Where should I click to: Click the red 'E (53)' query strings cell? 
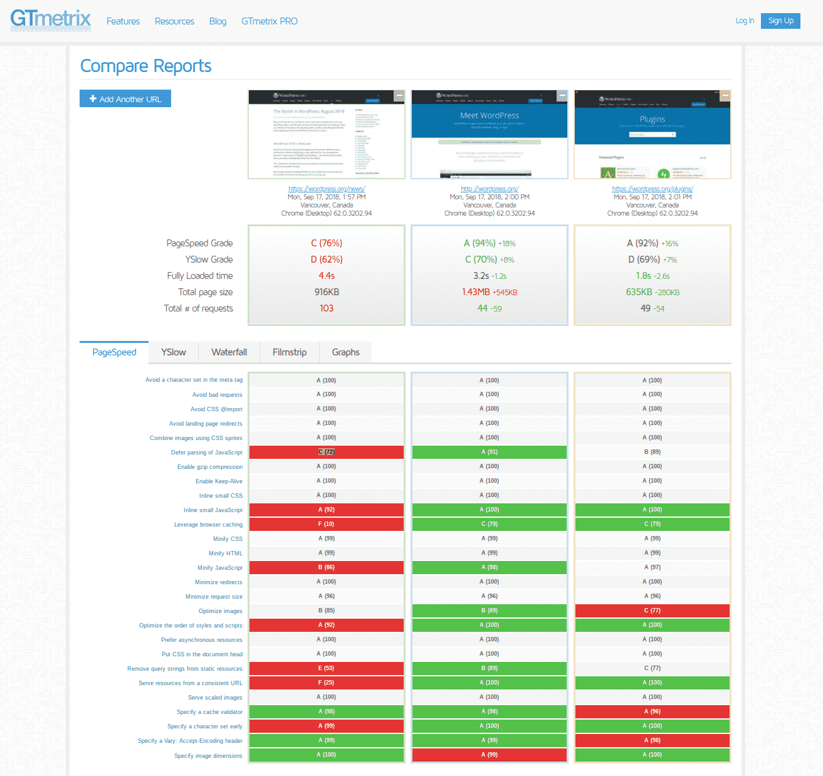point(327,668)
